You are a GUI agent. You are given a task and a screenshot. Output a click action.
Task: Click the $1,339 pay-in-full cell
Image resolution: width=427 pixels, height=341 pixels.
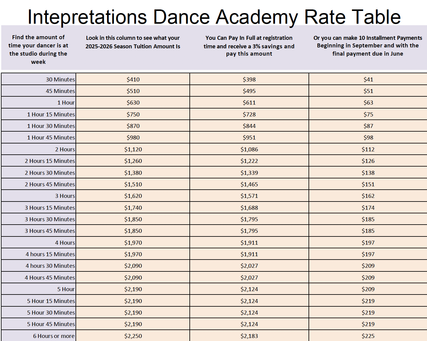(x=249, y=173)
